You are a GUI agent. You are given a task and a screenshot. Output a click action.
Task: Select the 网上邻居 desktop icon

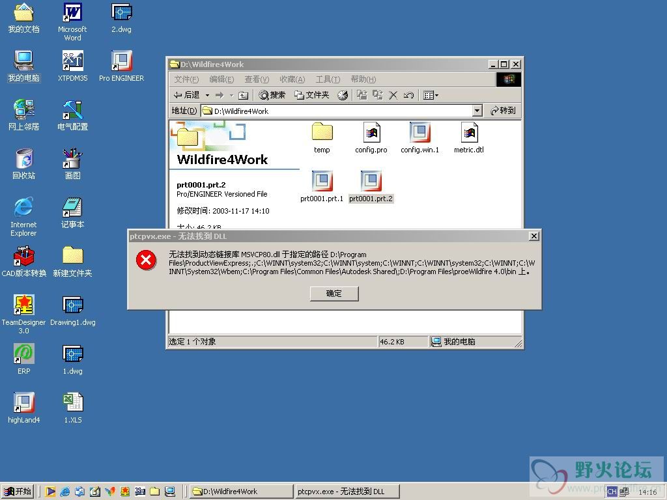tap(24, 115)
